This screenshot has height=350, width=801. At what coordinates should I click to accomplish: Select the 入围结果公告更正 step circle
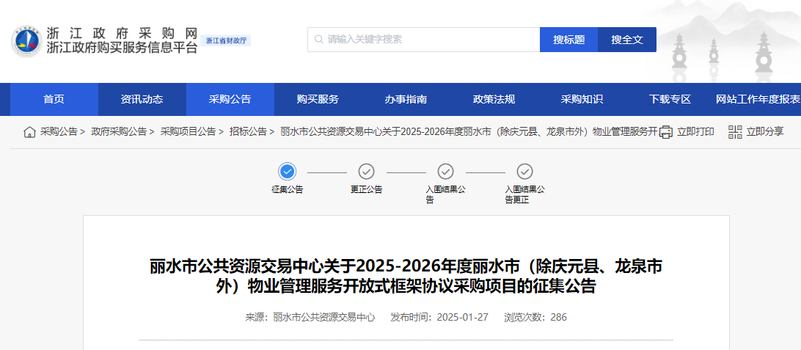525,172
